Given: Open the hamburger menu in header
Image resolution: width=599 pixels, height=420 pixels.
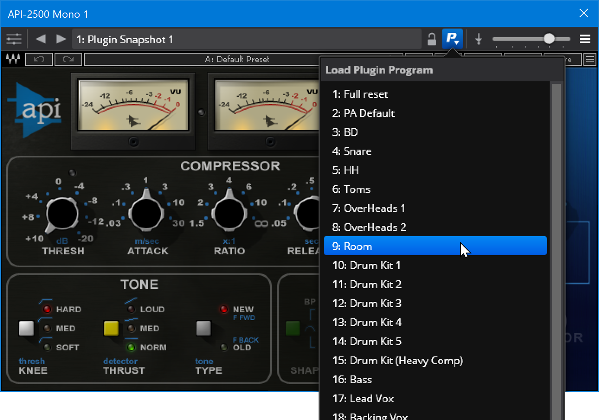Looking at the screenshot, I should pos(585,39).
